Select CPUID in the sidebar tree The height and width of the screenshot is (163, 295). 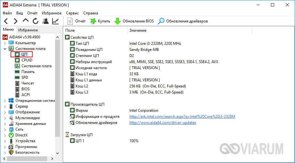click(x=27, y=60)
